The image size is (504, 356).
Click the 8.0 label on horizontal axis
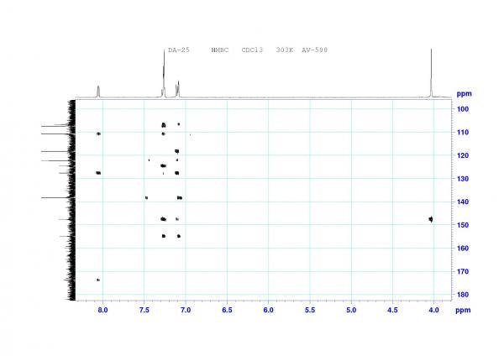(102, 310)
